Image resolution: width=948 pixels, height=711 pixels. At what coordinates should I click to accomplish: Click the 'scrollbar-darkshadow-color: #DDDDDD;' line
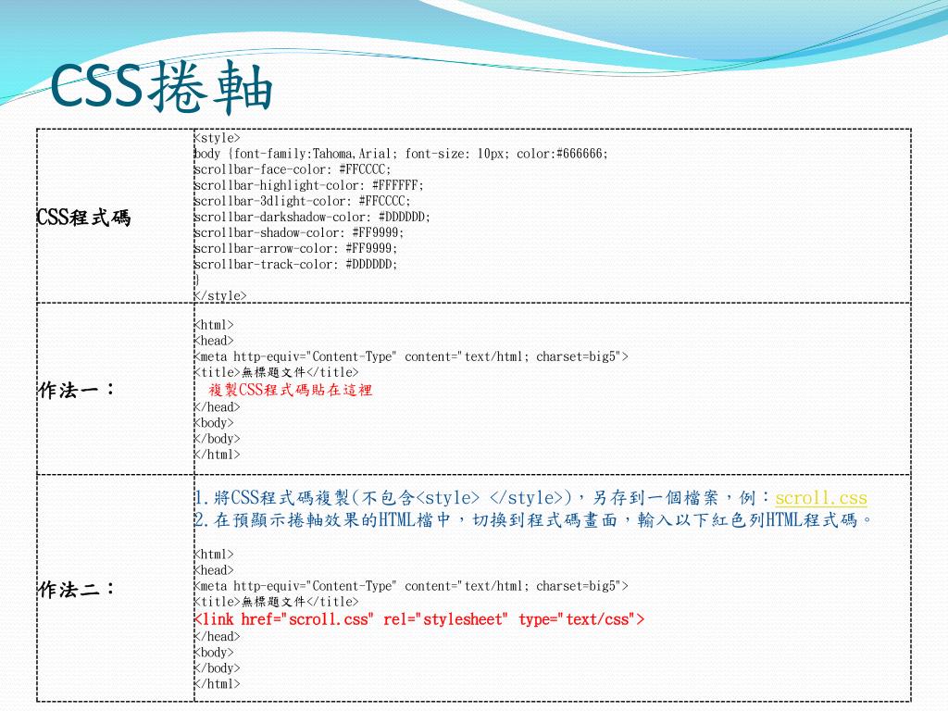click(312, 217)
